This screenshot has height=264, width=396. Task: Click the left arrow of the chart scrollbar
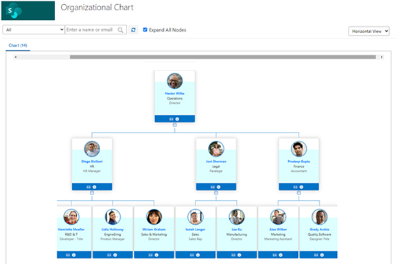point(16,57)
